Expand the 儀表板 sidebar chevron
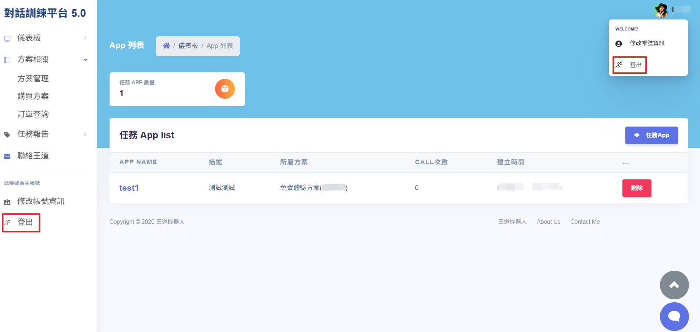 click(86, 38)
